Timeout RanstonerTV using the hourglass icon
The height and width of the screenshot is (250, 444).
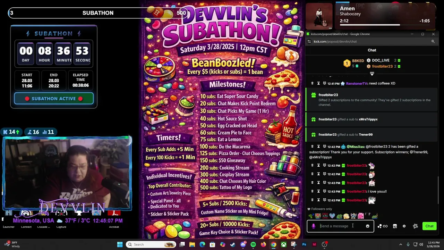coord(318,83)
